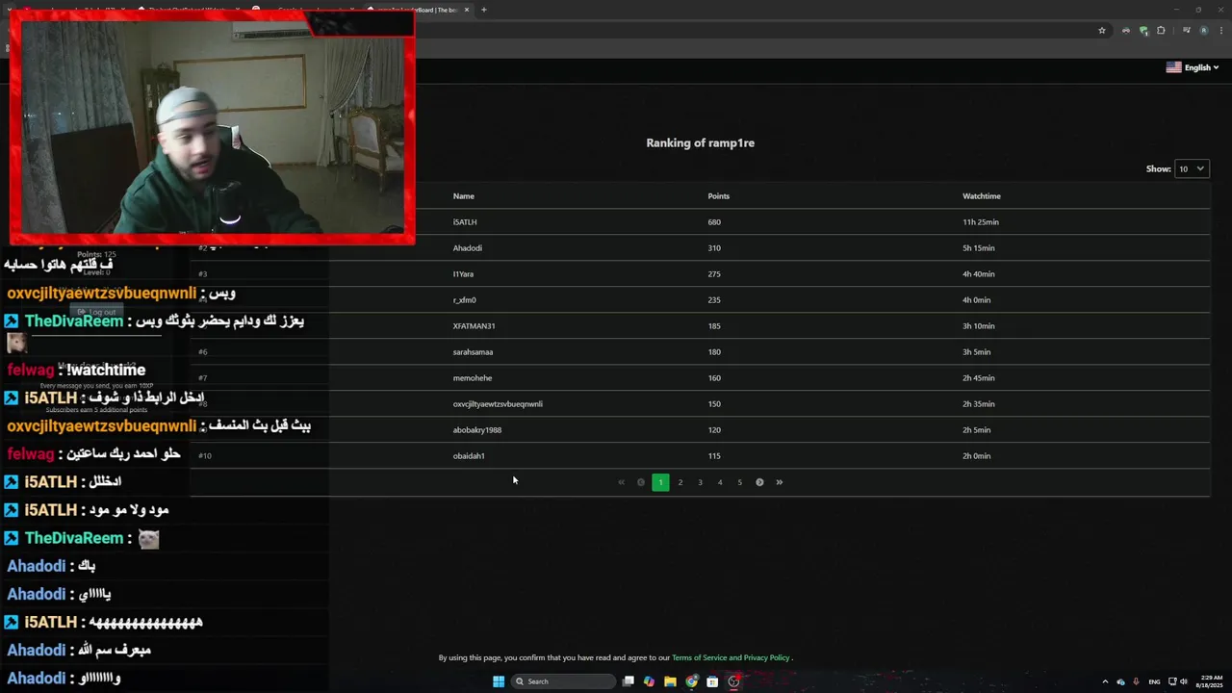
Task: Open Microsoft Store from the taskbar
Action: (x=712, y=681)
